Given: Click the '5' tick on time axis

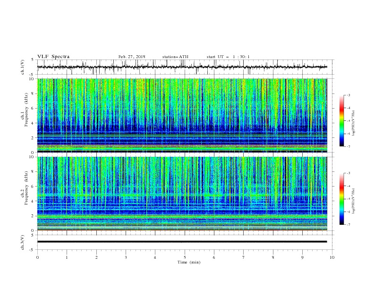Looking at the screenshot, I should pos(185,257).
